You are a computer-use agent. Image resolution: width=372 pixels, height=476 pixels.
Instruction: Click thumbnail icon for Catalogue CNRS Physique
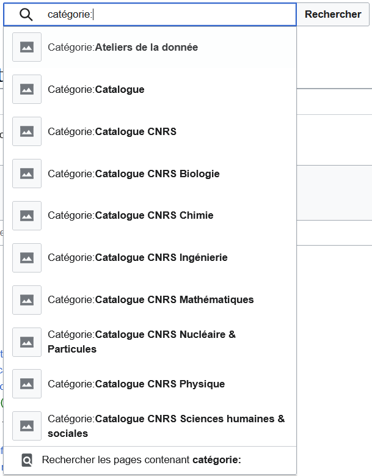pos(27,384)
